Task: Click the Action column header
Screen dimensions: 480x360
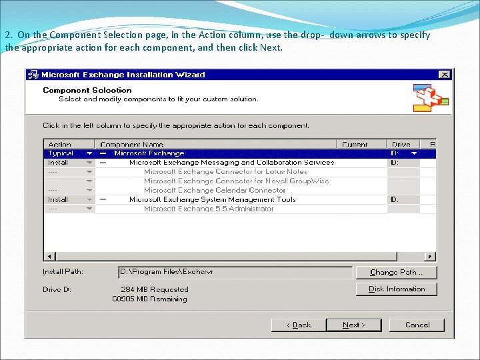Action: click(69, 144)
